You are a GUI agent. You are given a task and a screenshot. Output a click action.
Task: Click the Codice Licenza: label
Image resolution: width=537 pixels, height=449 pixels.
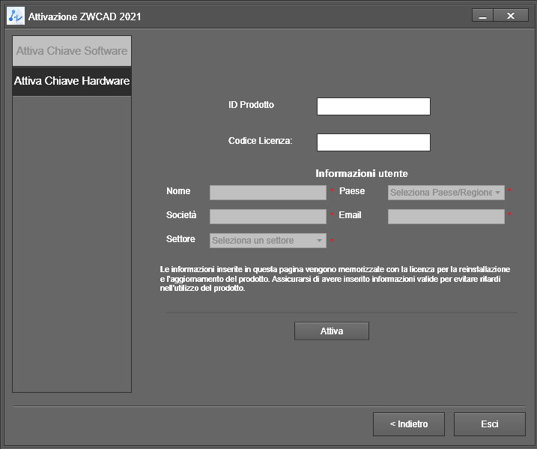pyautogui.click(x=260, y=140)
